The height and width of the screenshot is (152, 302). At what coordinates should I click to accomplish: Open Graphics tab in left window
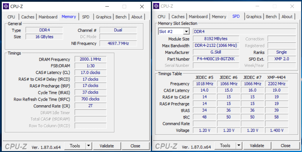point(104,17)
